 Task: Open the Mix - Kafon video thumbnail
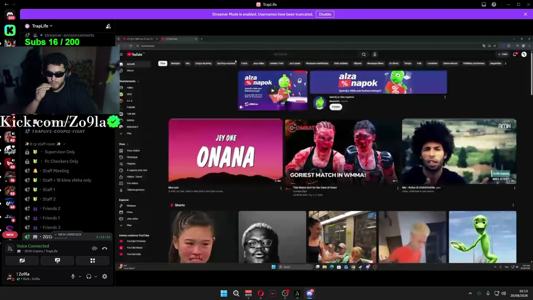coord(459,151)
